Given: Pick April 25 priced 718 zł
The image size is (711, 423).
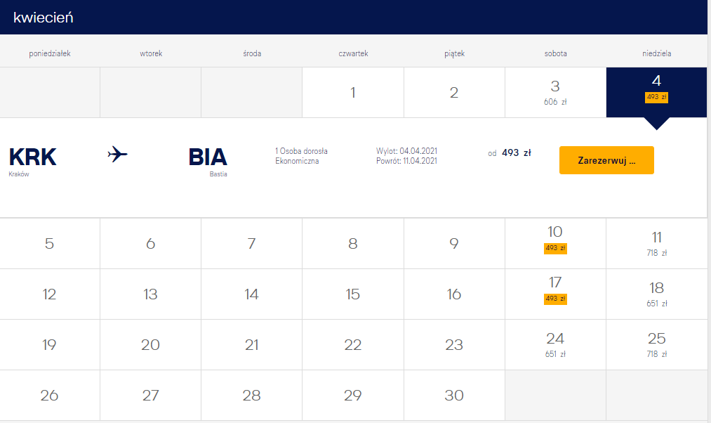Looking at the screenshot, I should (656, 344).
